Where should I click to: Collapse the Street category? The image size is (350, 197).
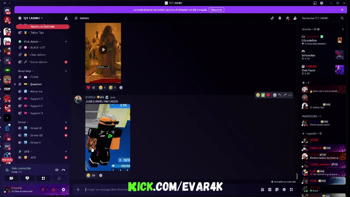point(23,122)
